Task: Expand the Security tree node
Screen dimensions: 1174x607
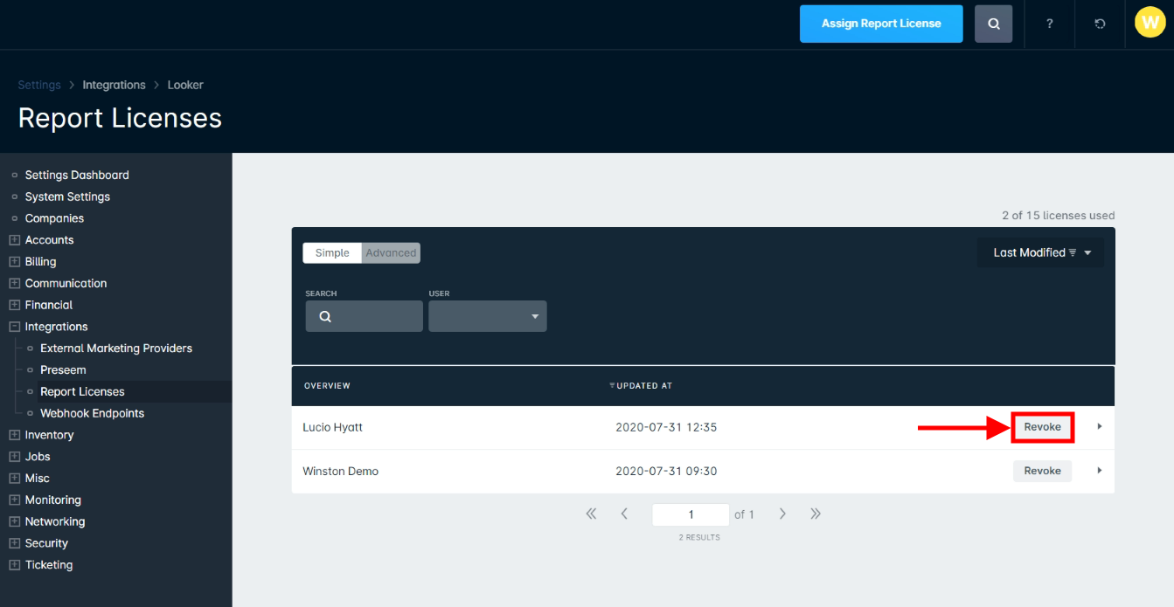Action: point(14,543)
